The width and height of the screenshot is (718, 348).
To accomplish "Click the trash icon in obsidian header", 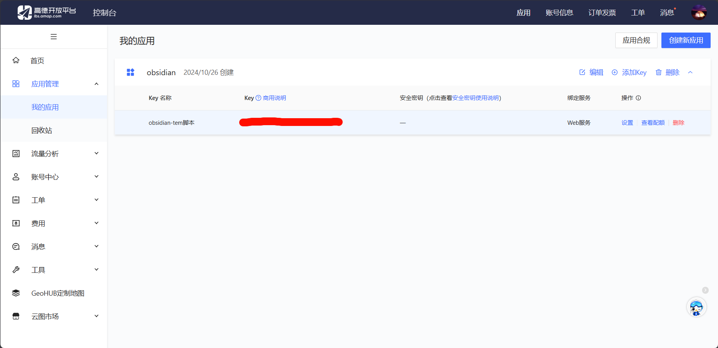I will (x=659, y=72).
